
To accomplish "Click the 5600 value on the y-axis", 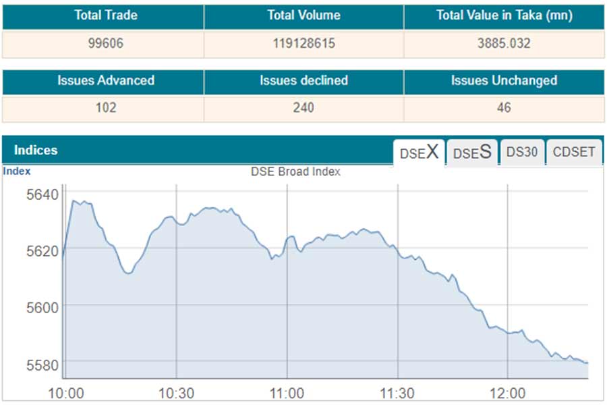I will click(42, 306).
